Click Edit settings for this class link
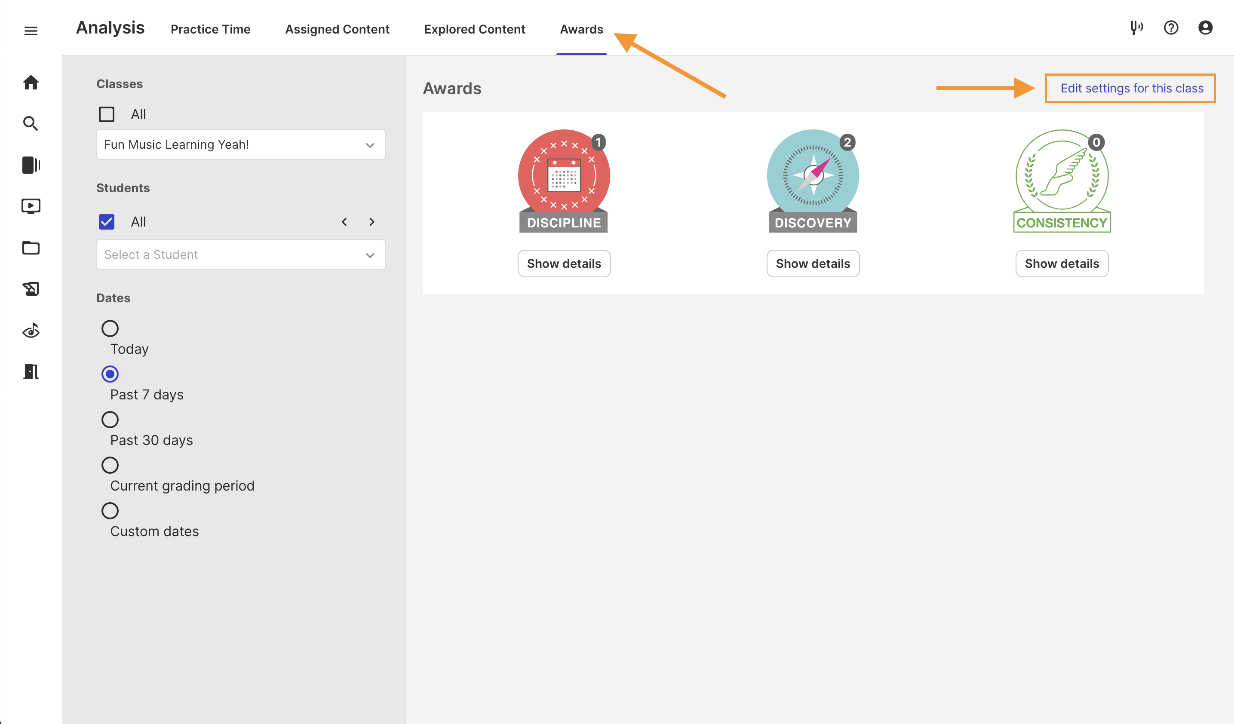The height and width of the screenshot is (724, 1234). (1132, 88)
